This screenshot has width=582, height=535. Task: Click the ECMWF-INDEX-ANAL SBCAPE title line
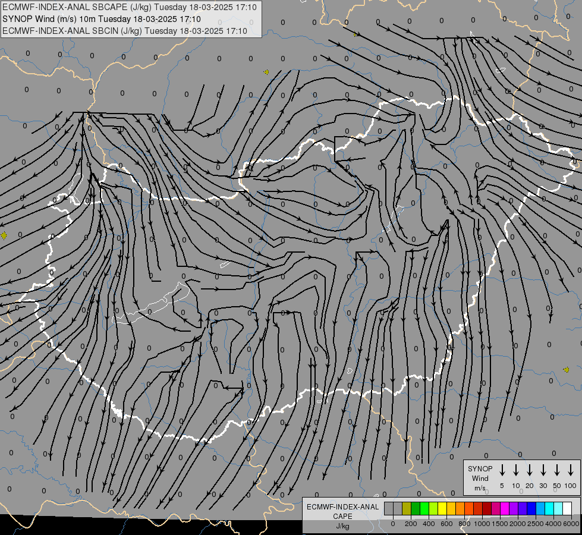[x=130, y=7]
